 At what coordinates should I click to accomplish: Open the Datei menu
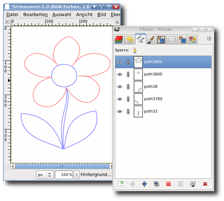12,15
